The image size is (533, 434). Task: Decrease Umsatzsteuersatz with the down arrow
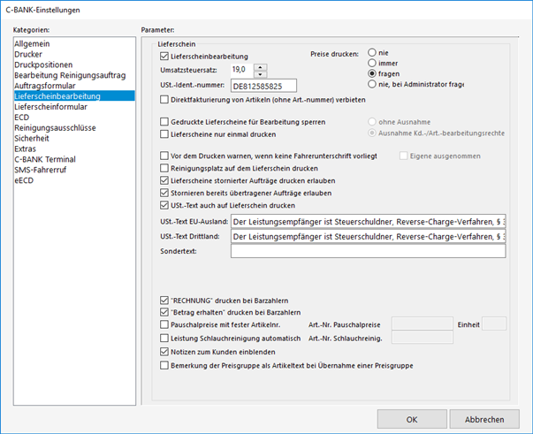[x=261, y=74]
